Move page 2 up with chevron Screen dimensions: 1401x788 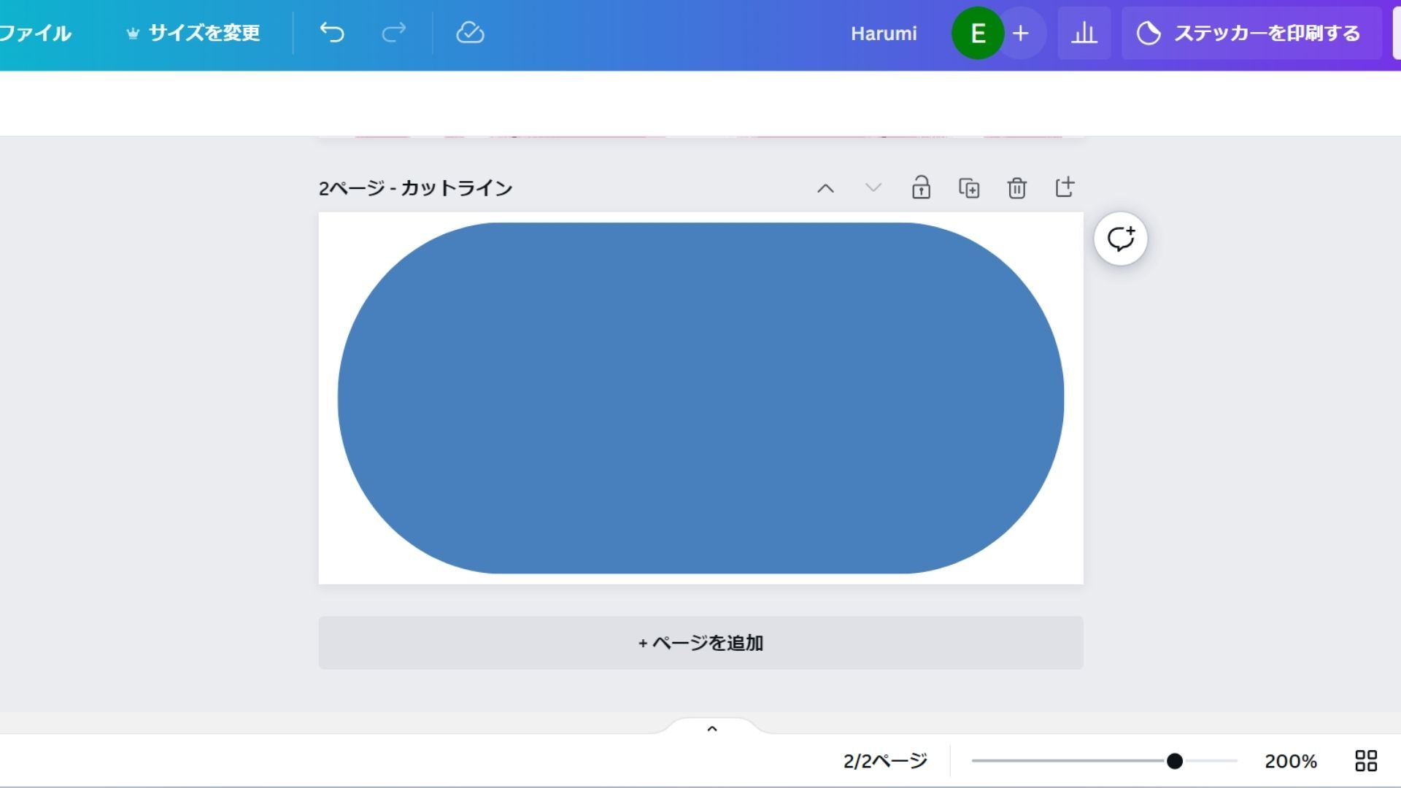coord(825,188)
